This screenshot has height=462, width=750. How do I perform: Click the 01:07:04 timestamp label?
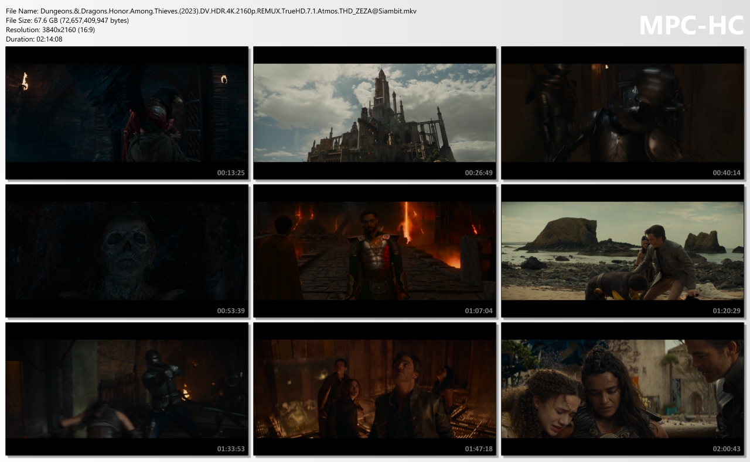(x=479, y=311)
